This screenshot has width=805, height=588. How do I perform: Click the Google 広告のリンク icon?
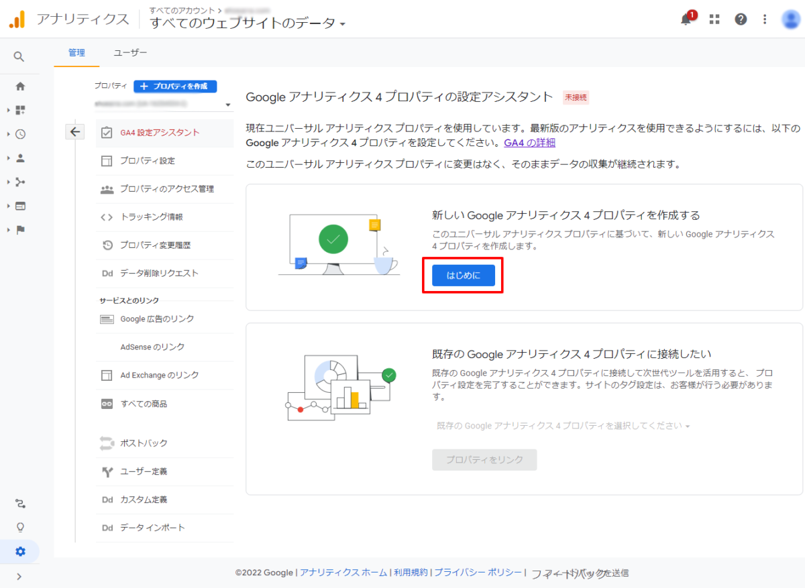pyautogui.click(x=107, y=319)
